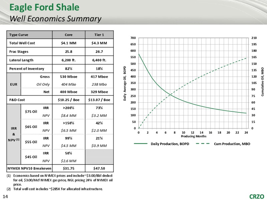Click the 'Cumulative Oil, MBO' axis title
The image size is (267, 200).
(x=262, y=82)
